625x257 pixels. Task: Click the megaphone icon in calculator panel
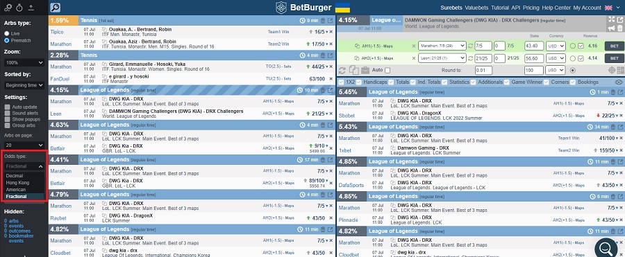(x=611, y=28)
